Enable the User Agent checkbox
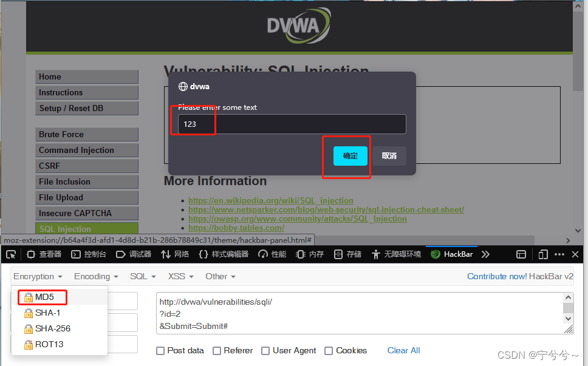This screenshot has height=366, width=588. click(x=265, y=351)
